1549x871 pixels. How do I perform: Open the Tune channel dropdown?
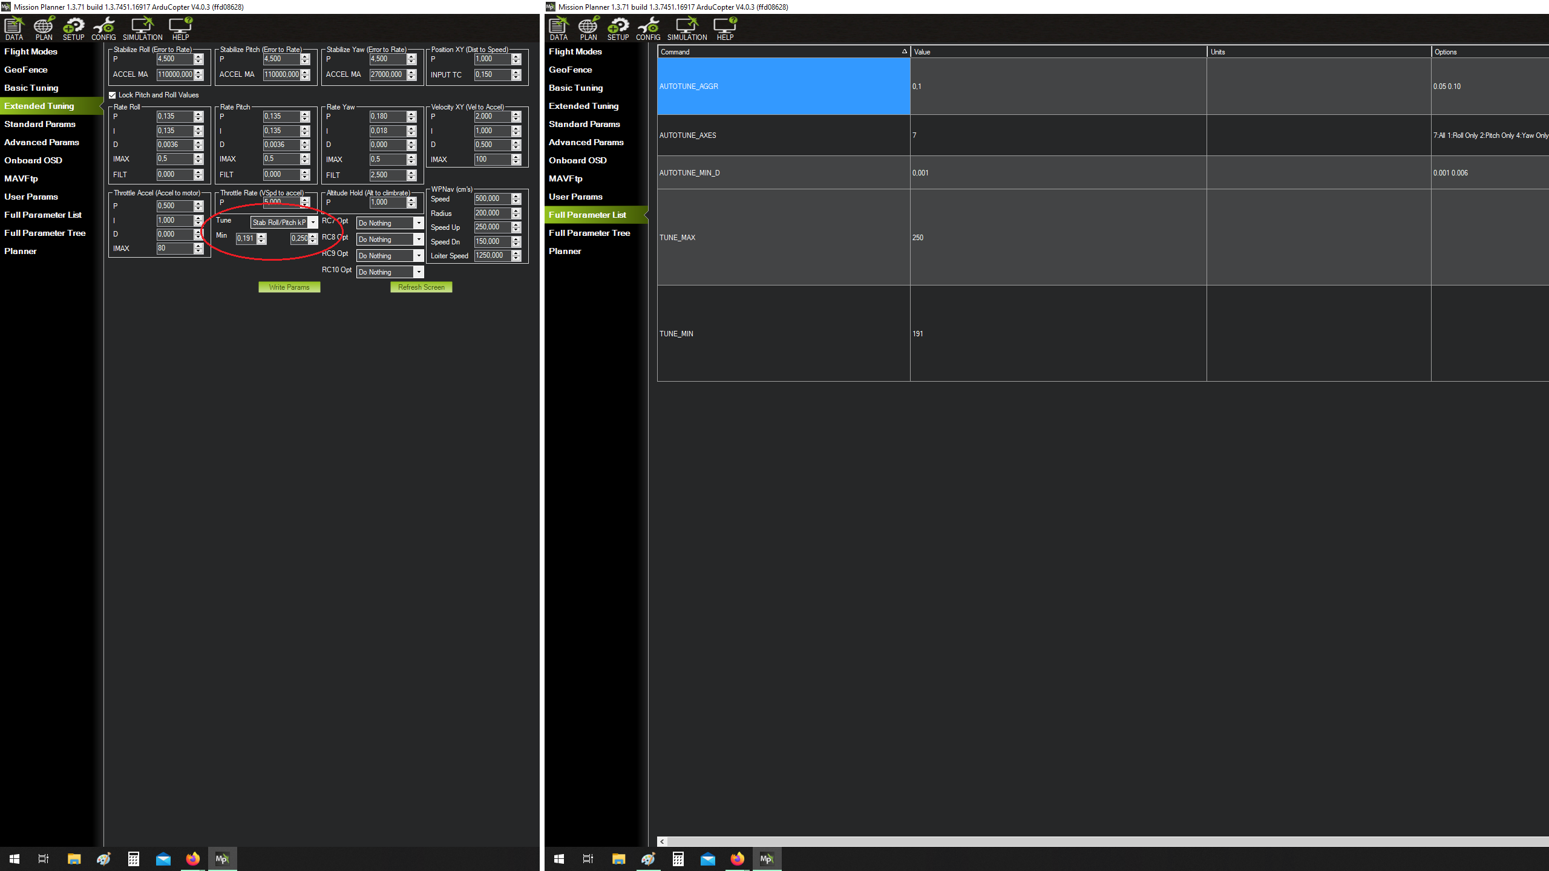313,222
